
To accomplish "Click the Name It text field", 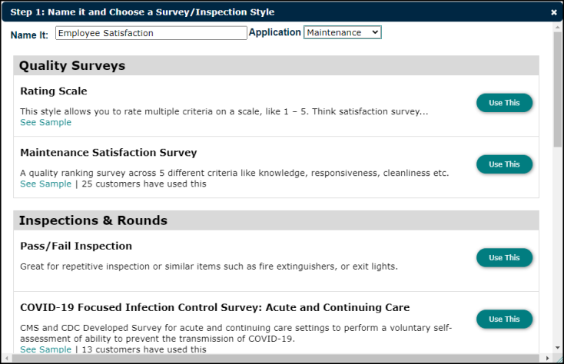I will (151, 33).
